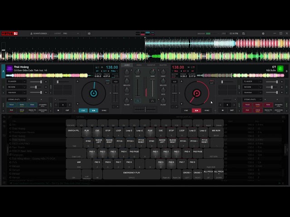
Task: Click the user account icon in header
Action: click(31, 33)
